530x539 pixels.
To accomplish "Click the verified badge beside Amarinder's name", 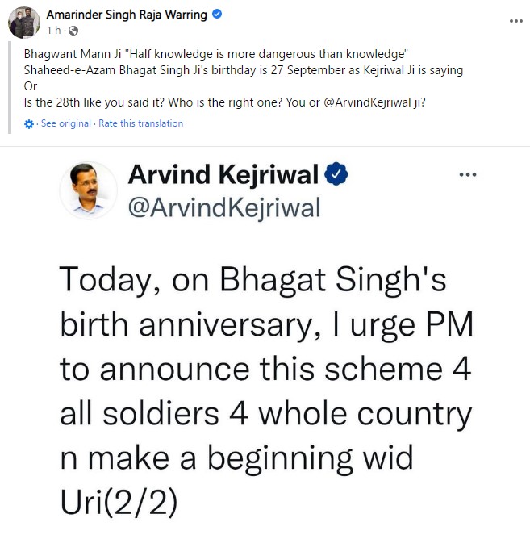I will (218, 15).
